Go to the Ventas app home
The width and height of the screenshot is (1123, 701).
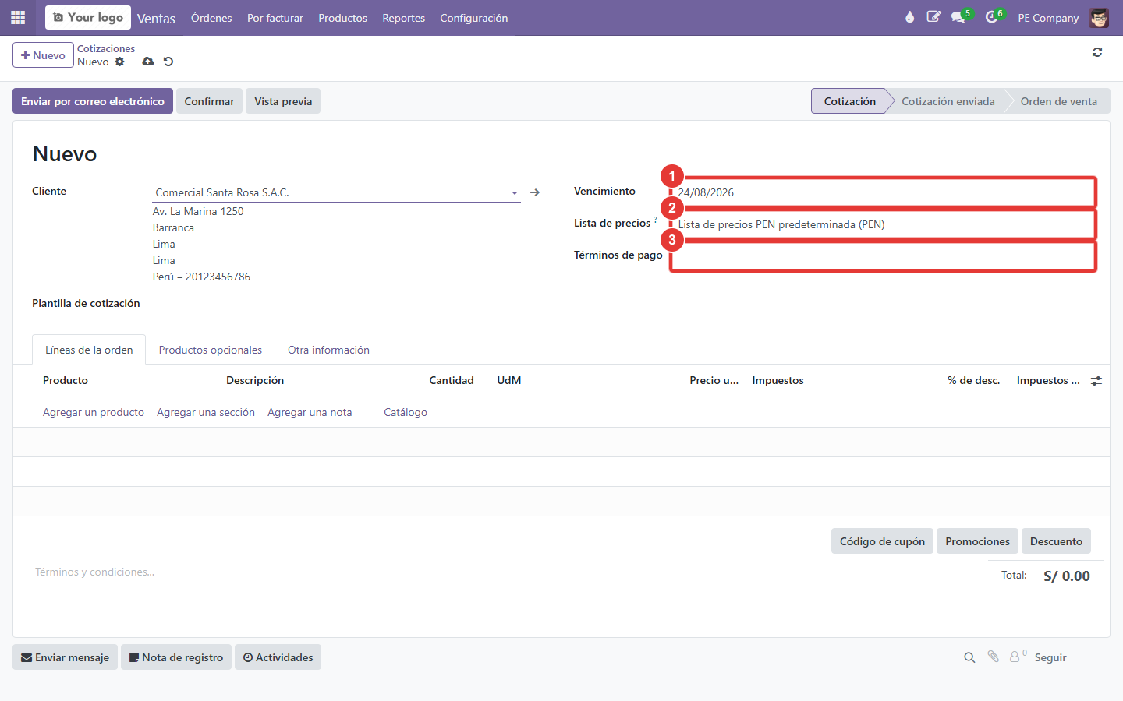pos(156,18)
